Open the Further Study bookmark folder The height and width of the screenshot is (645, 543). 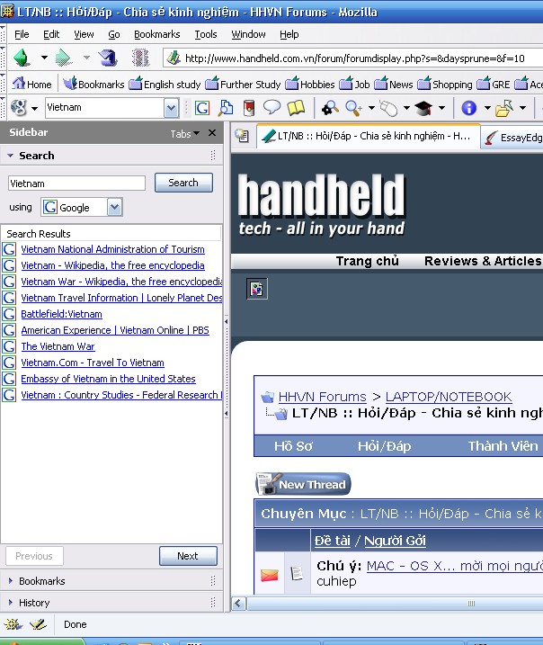(243, 84)
